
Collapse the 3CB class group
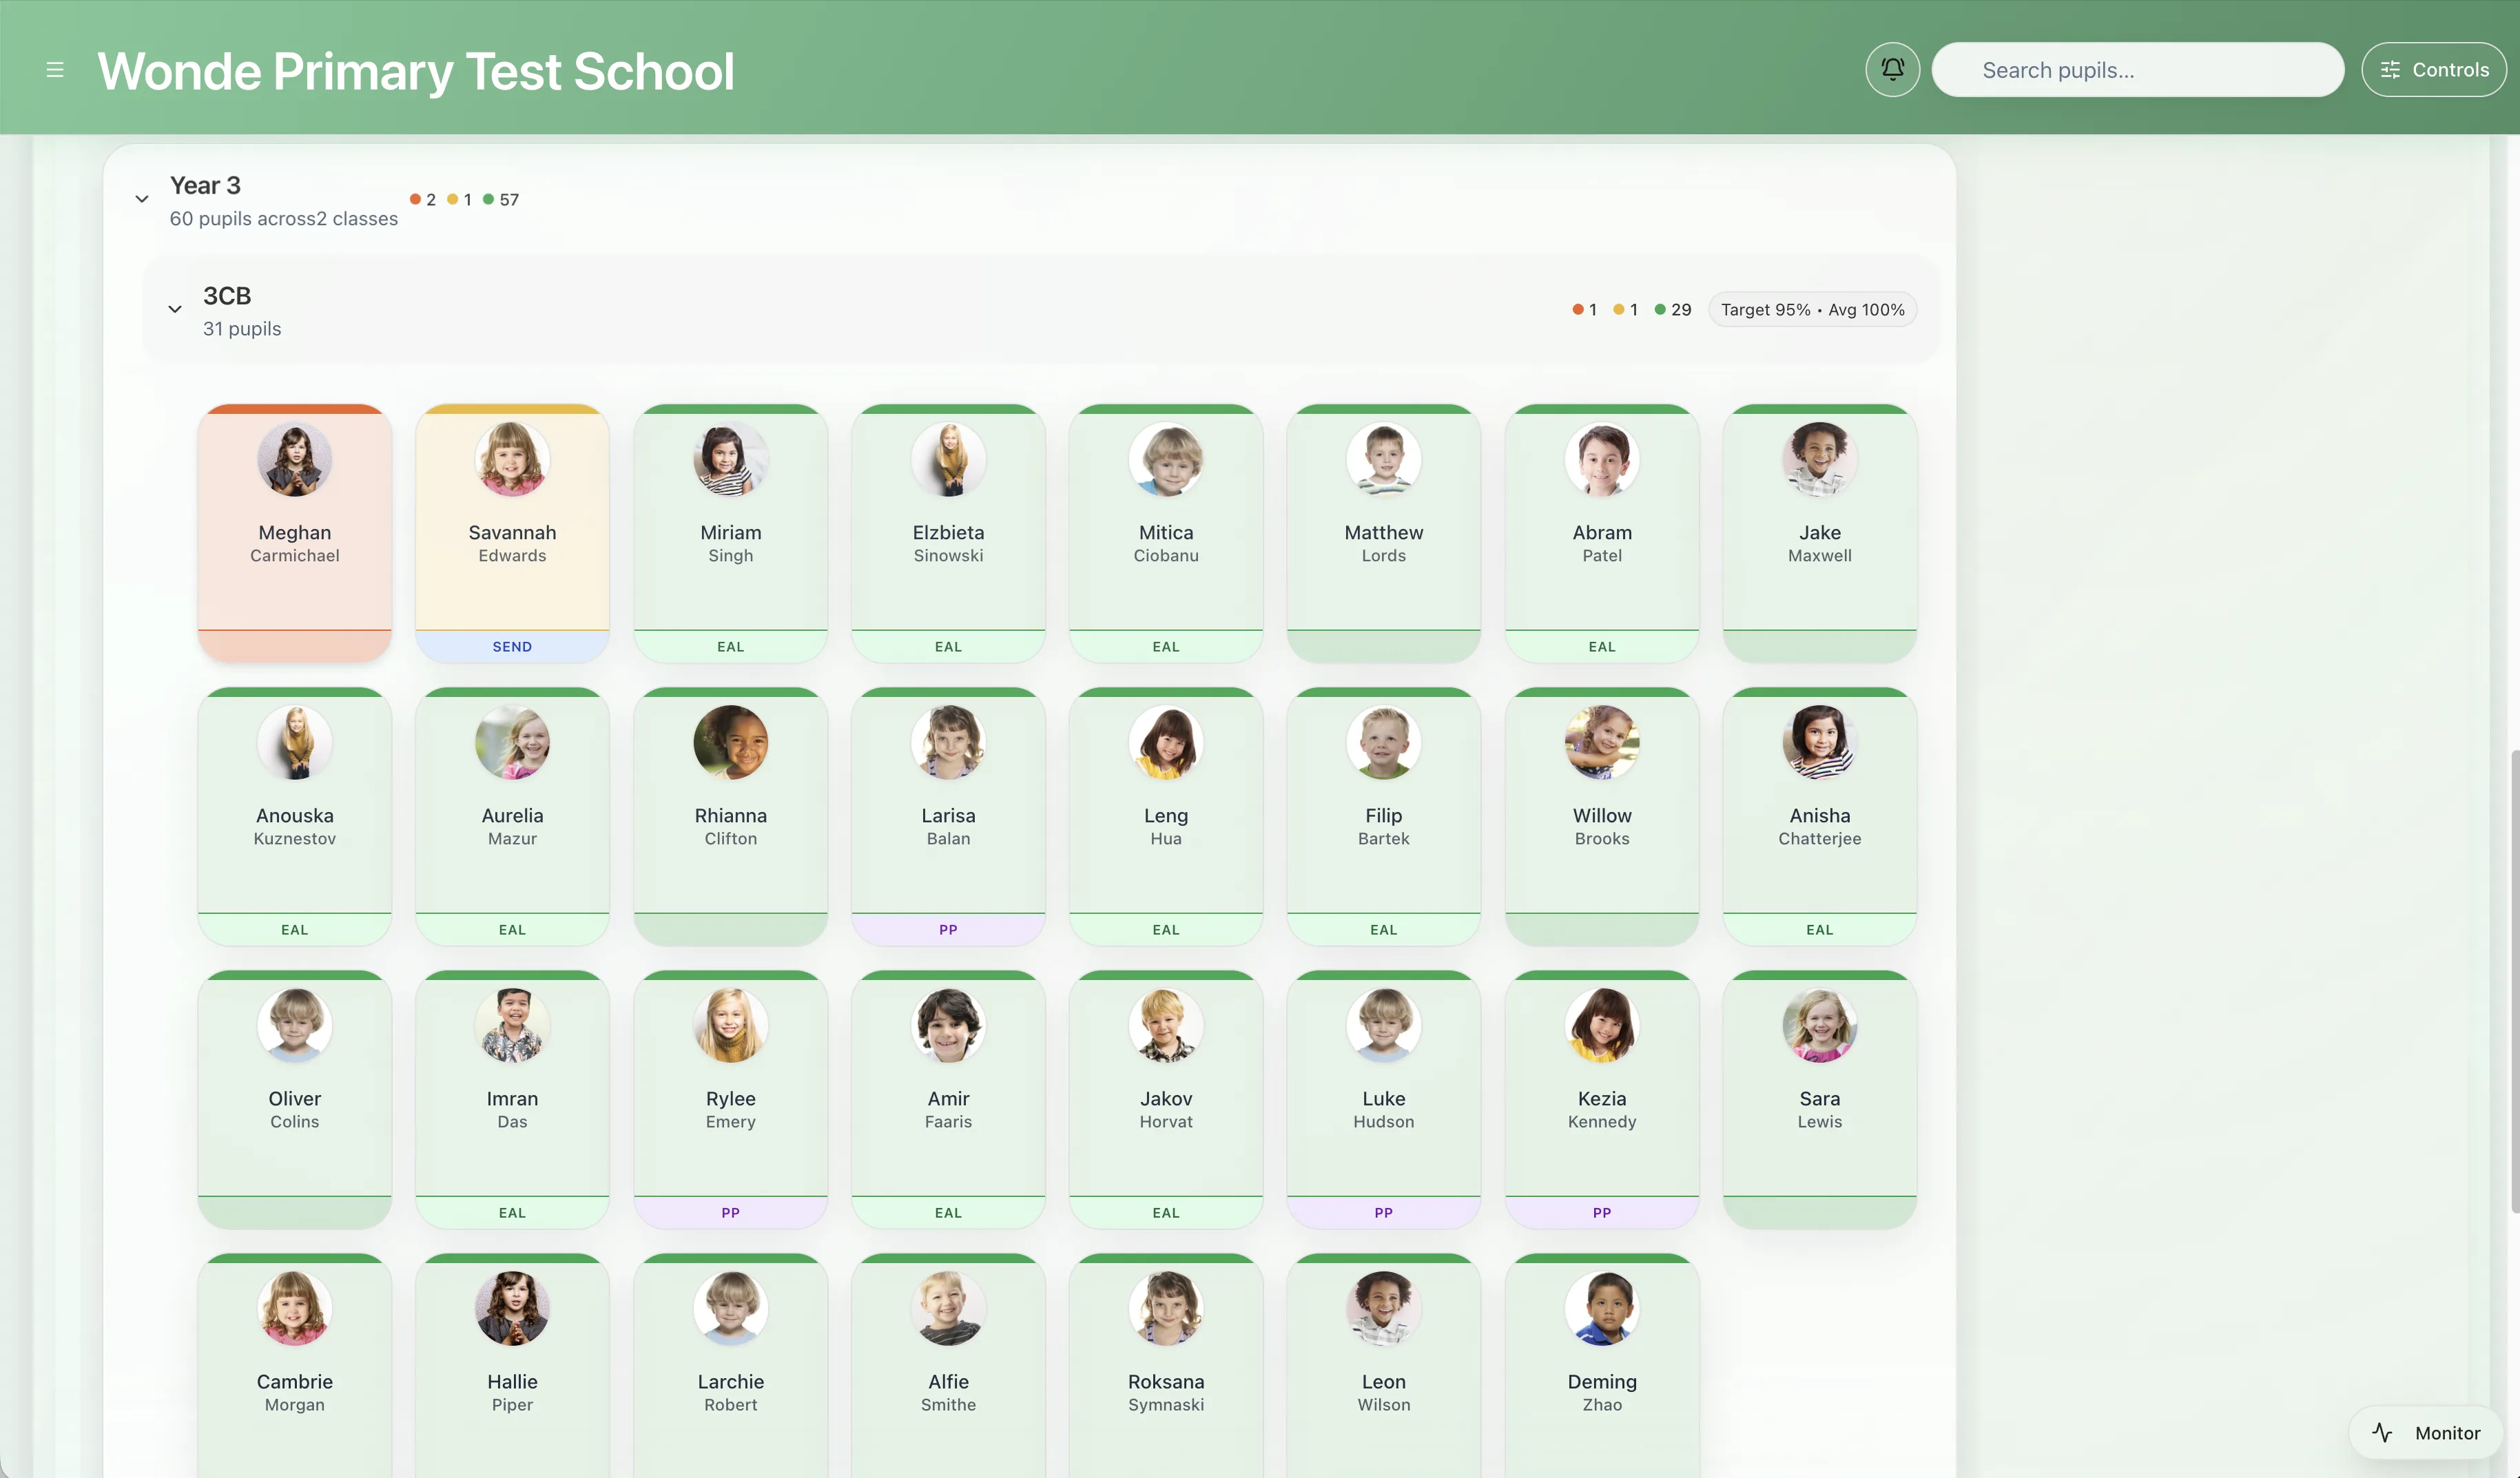click(x=175, y=309)
